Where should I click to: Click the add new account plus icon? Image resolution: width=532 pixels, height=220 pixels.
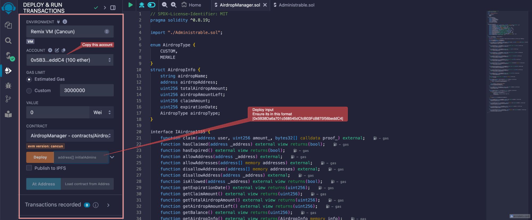50,50
